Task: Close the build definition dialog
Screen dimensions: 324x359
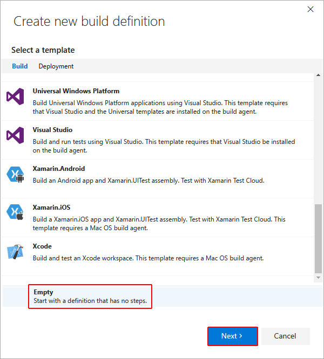Action: pyautogui.click(x=310, y=9)
